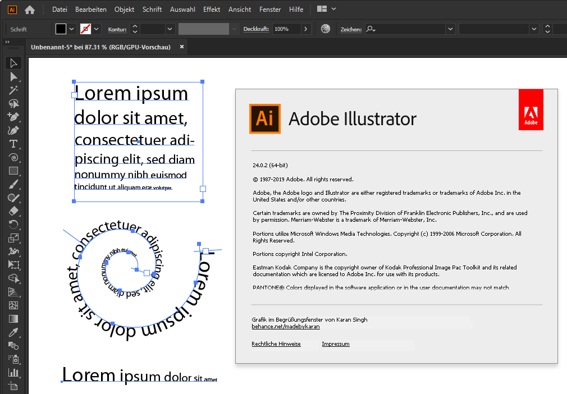Select the Paintbrush tool
Image resolution: width=567 pixels, height=394 pixels.
tap(13, 184)
